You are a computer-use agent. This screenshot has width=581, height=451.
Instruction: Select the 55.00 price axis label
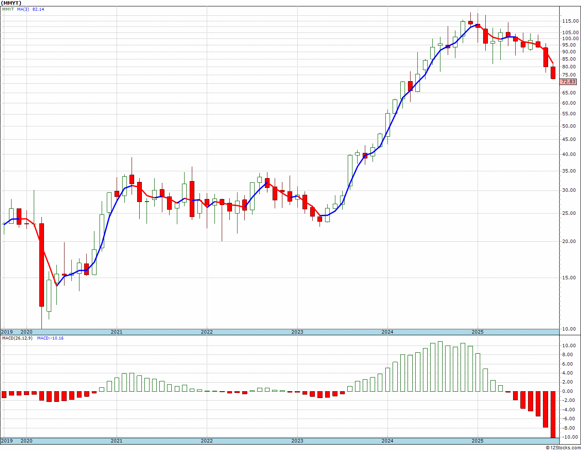569,114
